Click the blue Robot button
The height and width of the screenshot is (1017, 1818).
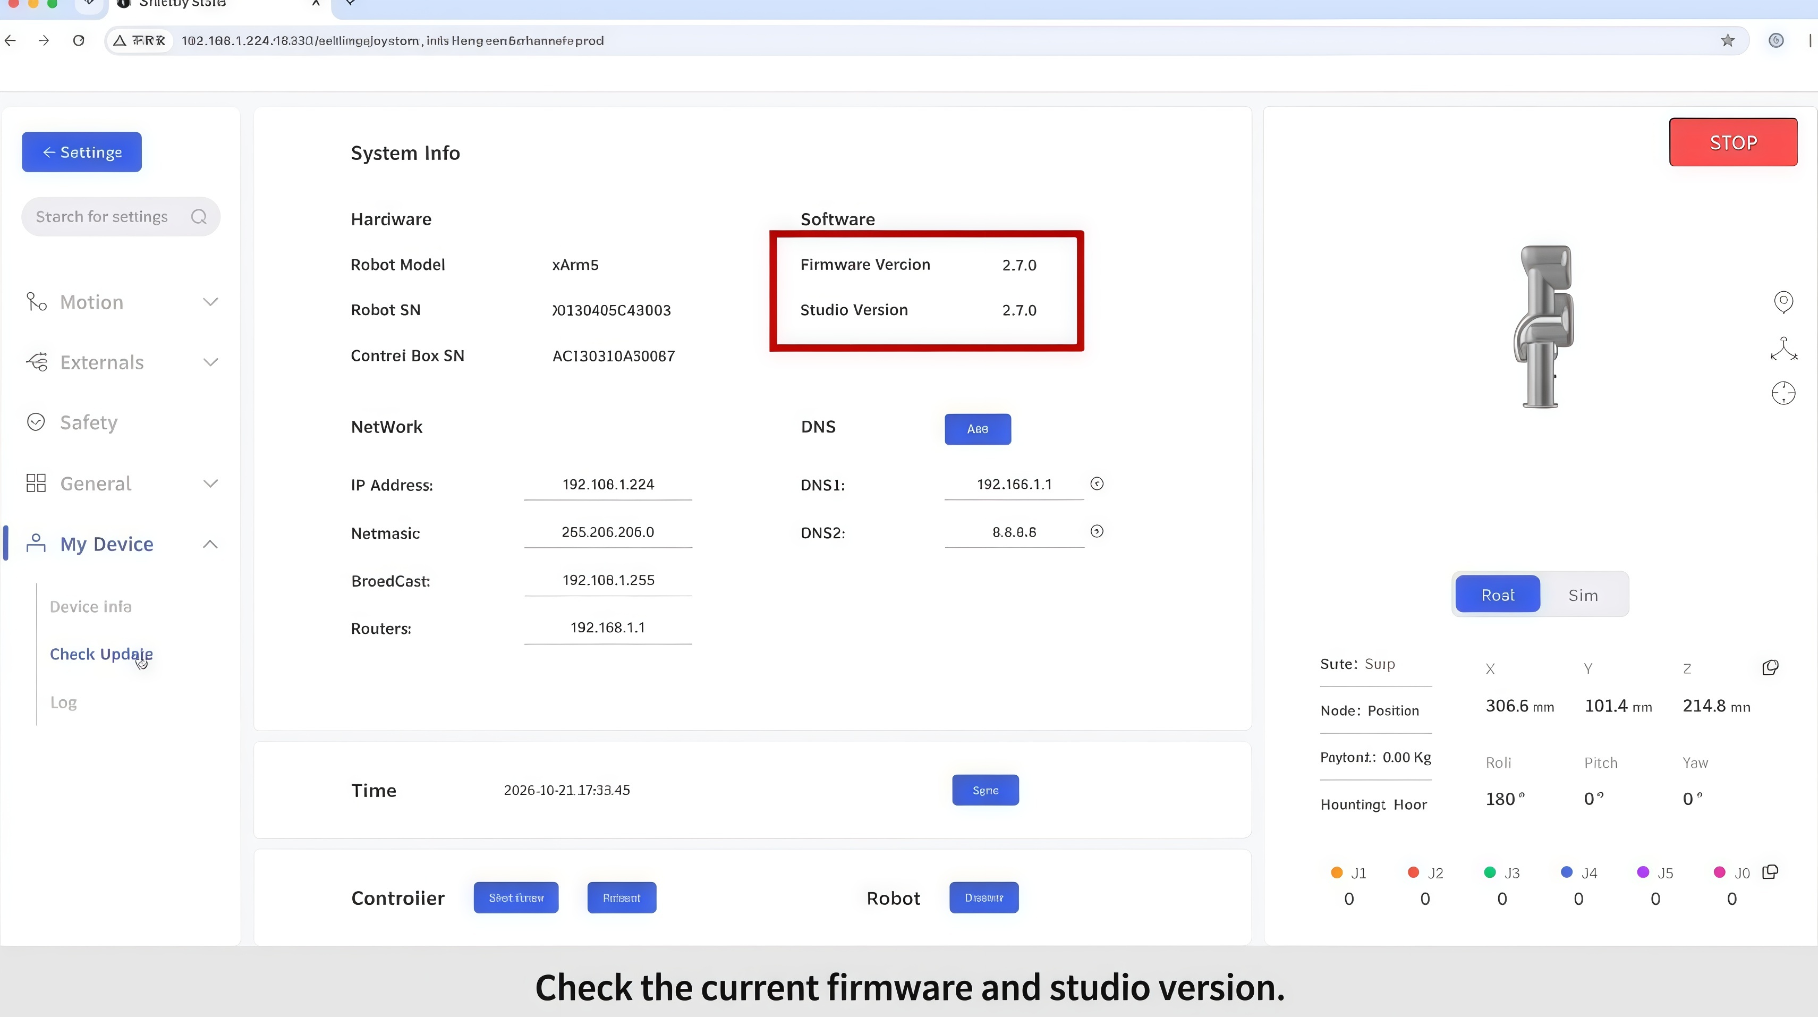(x=984, y=898)
